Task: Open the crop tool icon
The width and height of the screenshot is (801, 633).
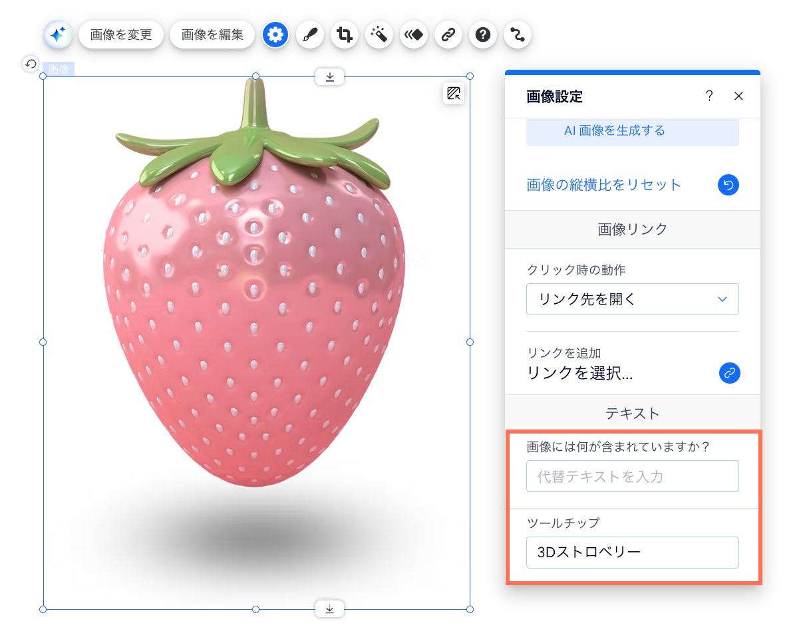Action: 345,35
